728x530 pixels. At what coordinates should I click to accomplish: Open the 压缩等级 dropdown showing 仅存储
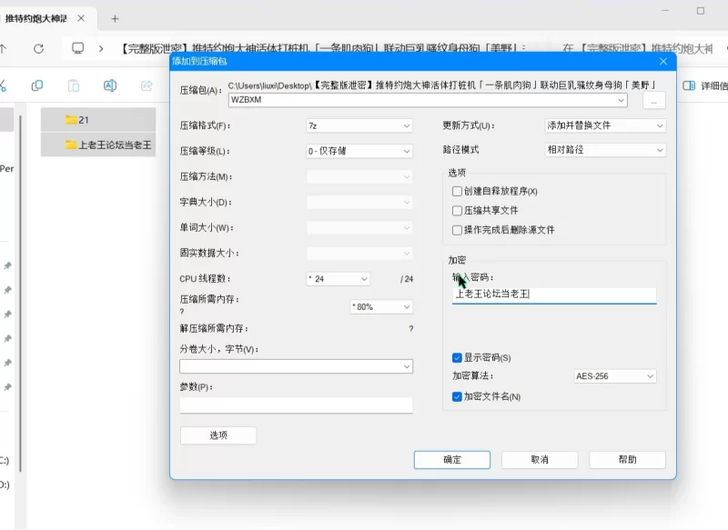pos(359,151)
